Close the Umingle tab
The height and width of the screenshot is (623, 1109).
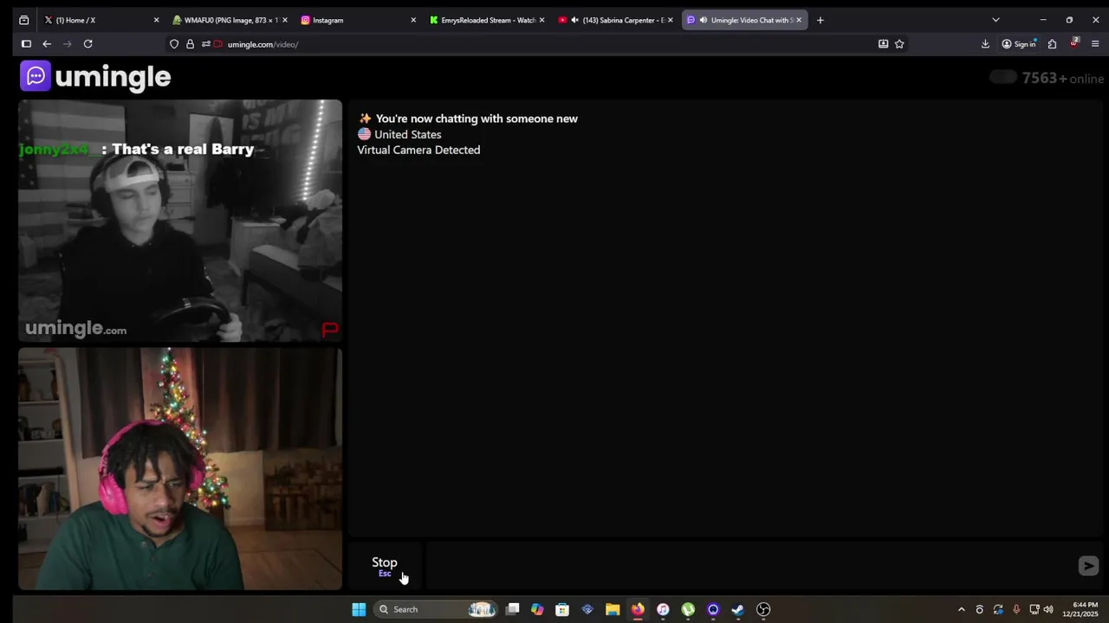coord(799,20)
